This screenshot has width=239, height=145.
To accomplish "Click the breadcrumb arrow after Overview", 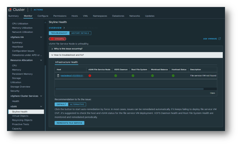I will click(x=64, y=28).
